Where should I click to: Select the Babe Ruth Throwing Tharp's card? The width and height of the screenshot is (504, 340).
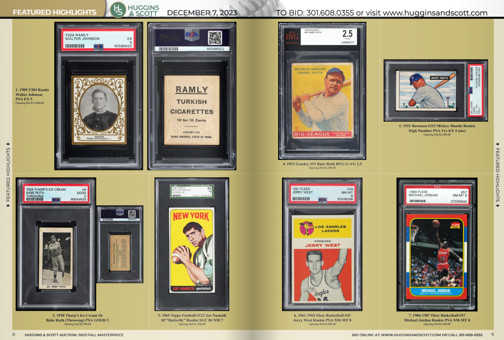click(56, 259)
